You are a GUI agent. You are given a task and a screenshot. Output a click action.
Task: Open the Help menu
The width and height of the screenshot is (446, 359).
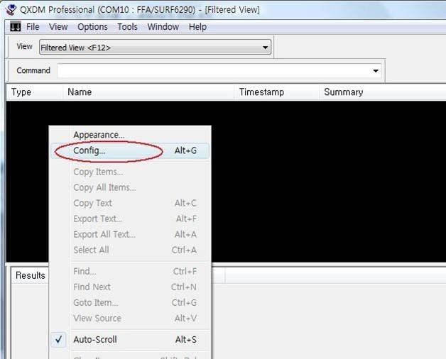tap(197, 27)
